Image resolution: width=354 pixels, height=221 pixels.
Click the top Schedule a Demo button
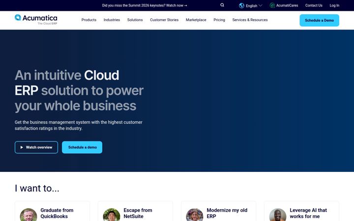pyautogui.click(x=319, y=20)
